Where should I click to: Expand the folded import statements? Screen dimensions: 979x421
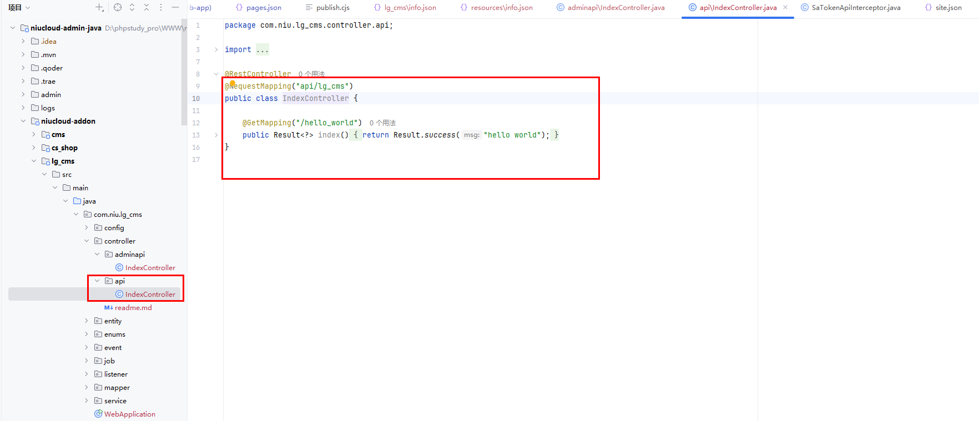[216, 50]
